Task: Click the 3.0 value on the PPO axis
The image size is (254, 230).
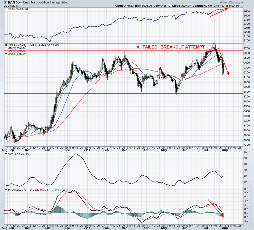Action: click(246, 189)
